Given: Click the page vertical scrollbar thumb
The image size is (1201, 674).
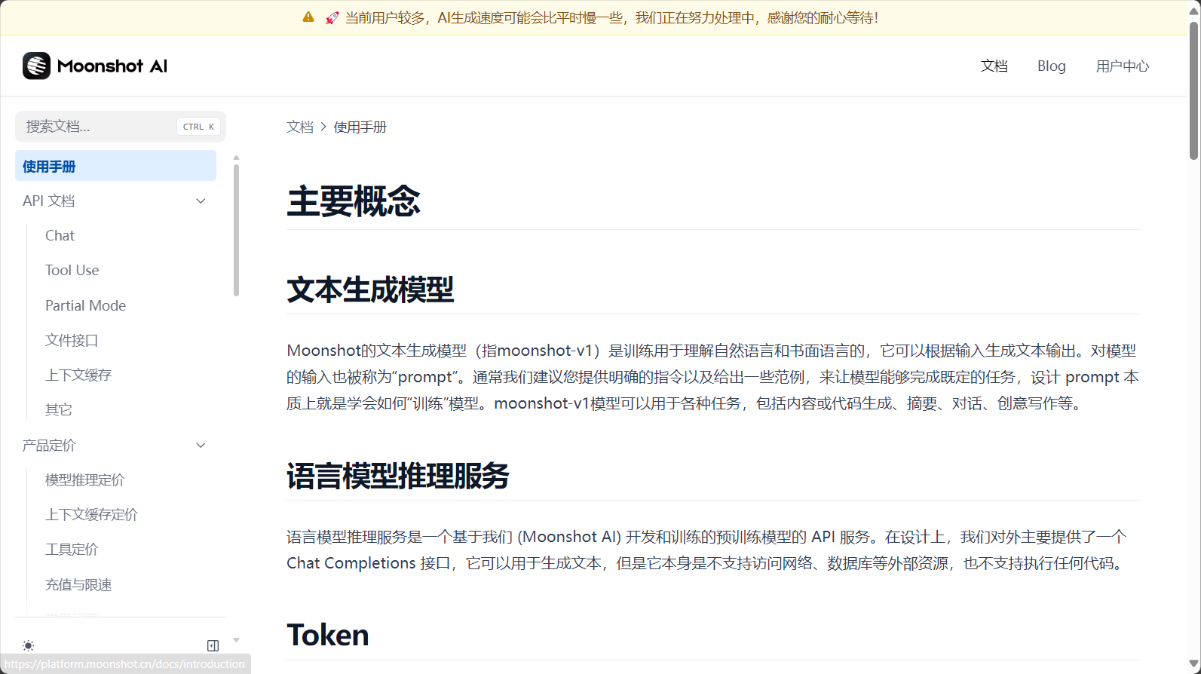Looking at the screenshot, I should [x=1193, y=90].
